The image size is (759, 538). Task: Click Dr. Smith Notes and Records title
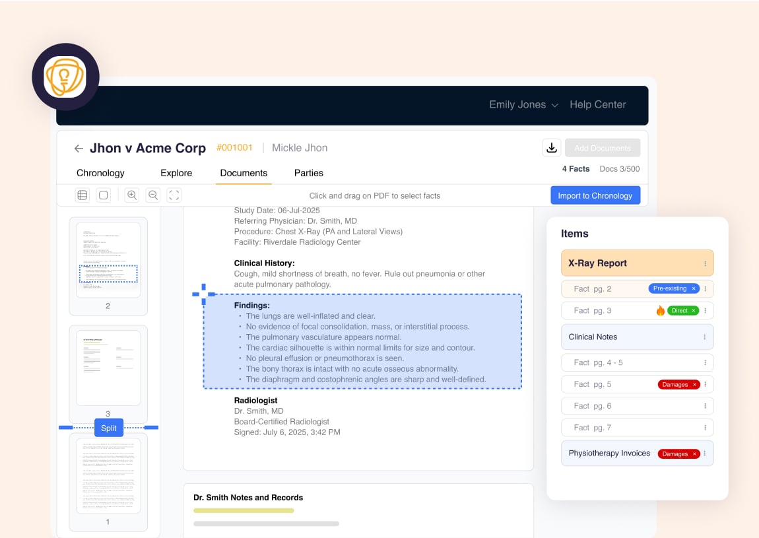tap(248, 497)
